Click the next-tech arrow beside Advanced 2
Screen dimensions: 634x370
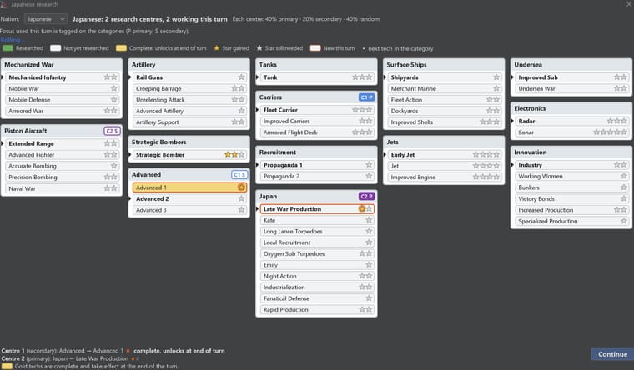tap(130, 198)
